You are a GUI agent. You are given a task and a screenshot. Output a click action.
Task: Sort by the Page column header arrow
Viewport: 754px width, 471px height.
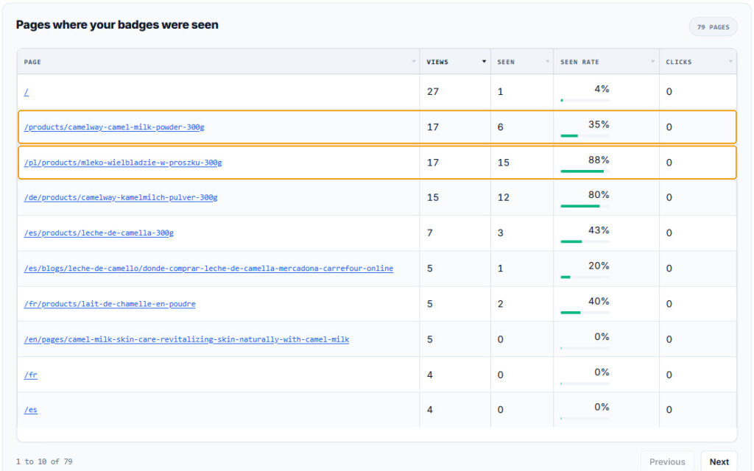414,62
